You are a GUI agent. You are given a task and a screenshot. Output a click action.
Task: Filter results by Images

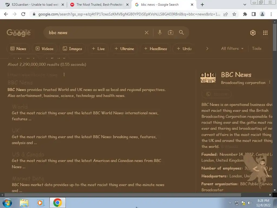point(72,49)
